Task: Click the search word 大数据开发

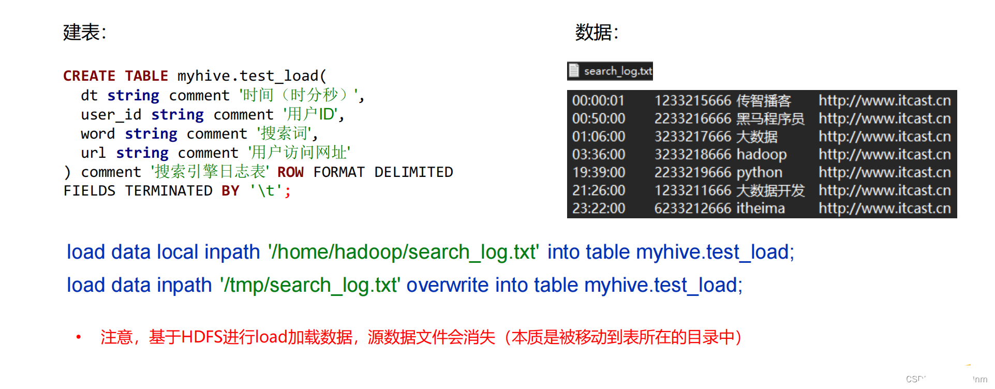Action: click(x=770, y=190)
